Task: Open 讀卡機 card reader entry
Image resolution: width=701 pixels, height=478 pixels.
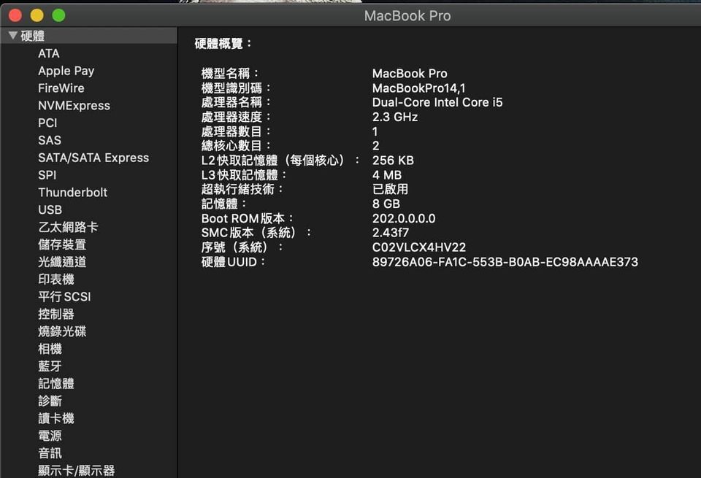Action: [x=56, y=419]
